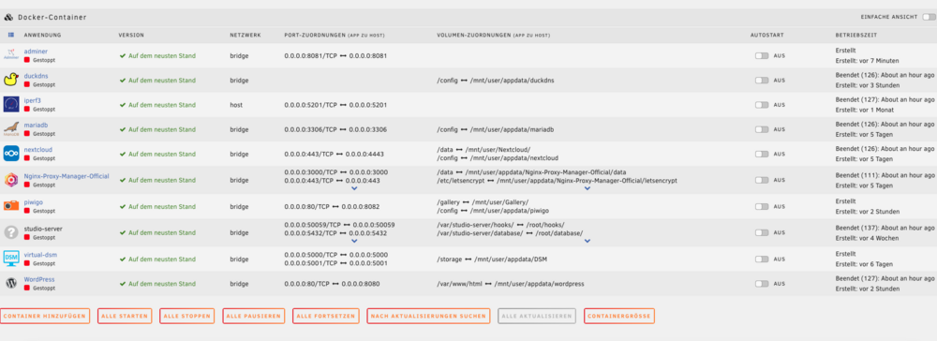The height and width of the screenshot is (341, 937).
Task: Click Alle starten button
Action: point(125,316)
